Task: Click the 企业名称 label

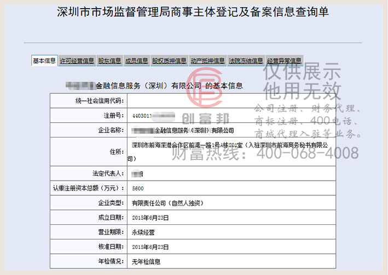Action: [111, 130]
